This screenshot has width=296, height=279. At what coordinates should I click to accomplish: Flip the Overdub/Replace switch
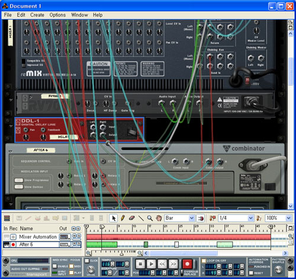(x=182, y=273)
